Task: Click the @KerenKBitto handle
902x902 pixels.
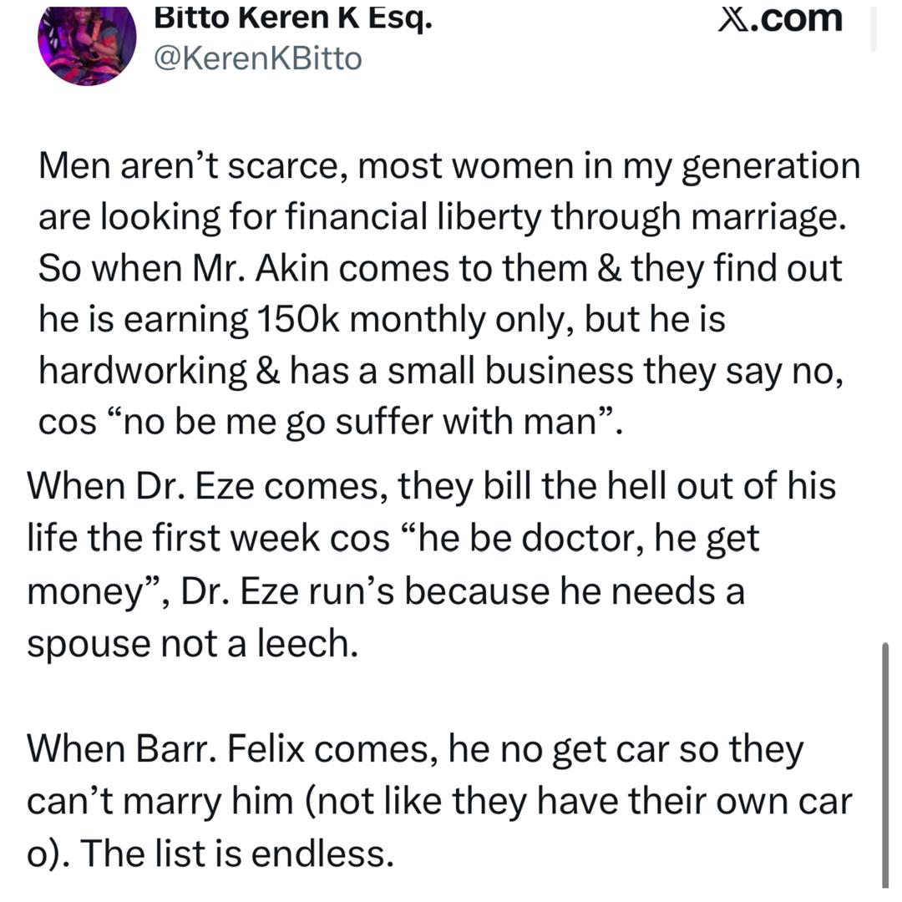Action: (x=259, y=58)
